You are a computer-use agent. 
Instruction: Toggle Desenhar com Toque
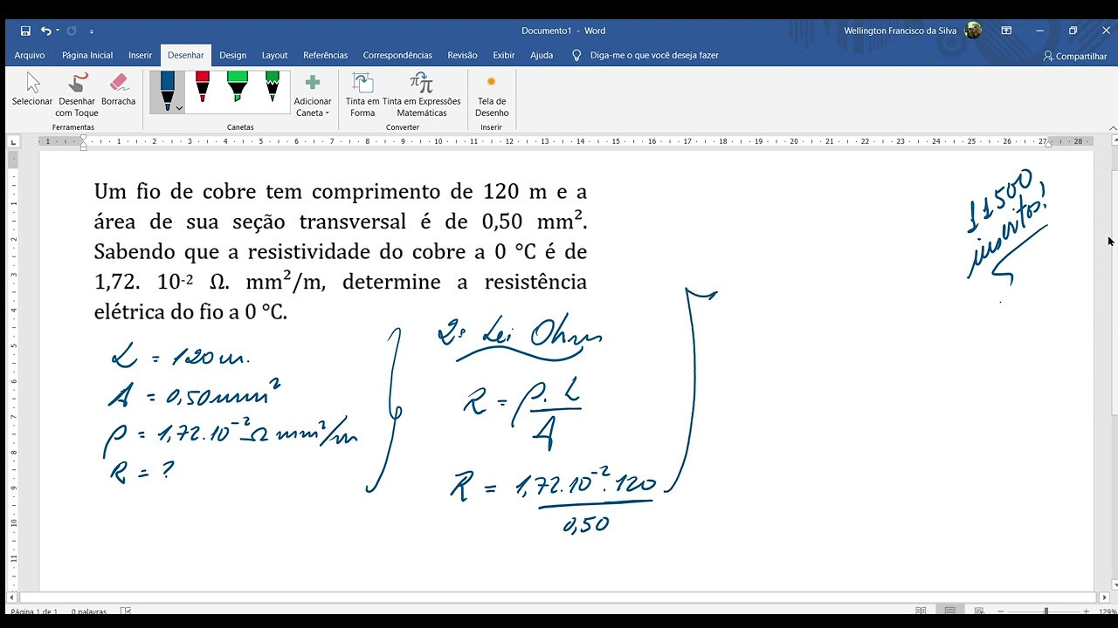pos(77,95)
